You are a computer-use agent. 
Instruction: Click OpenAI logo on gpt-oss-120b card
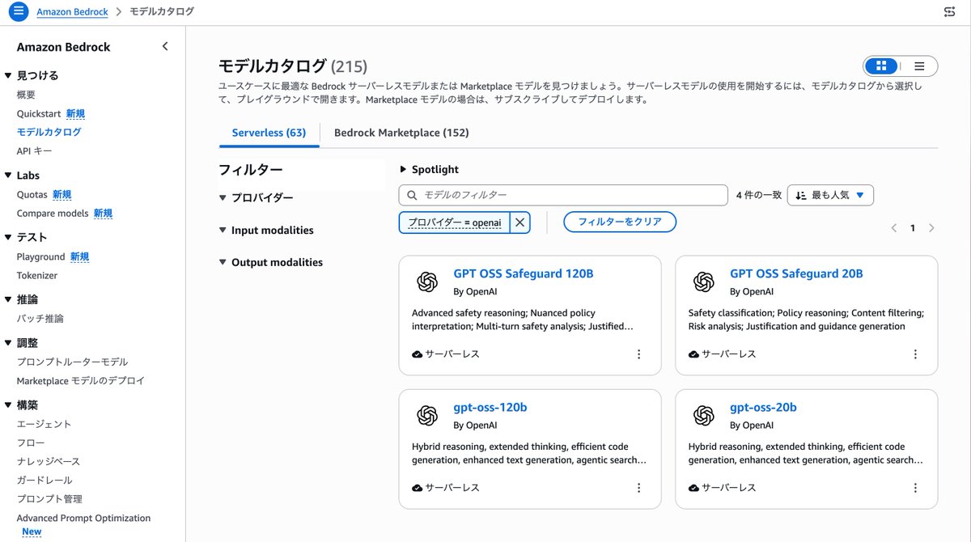tap(427, 415)
